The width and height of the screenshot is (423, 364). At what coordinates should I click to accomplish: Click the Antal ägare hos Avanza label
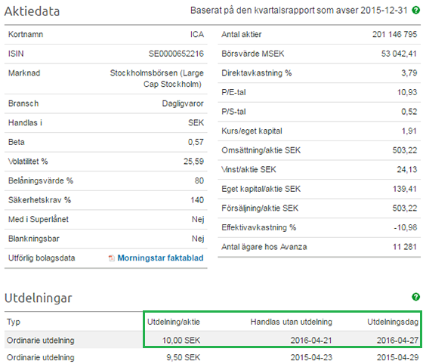tap(264, 247)
